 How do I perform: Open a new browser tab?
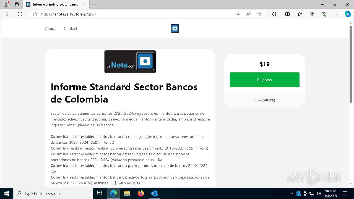pyautogui.click(x=94, y=4)
